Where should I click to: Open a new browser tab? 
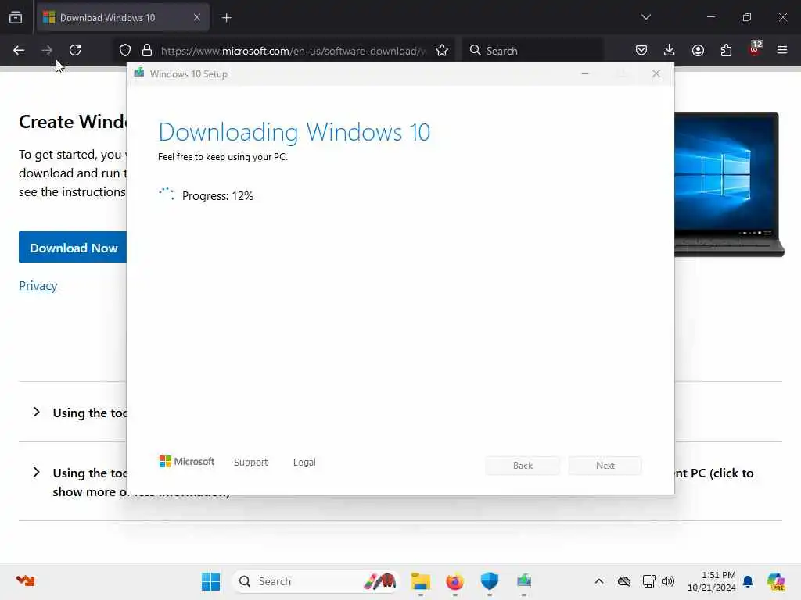[x=226, y=18]
